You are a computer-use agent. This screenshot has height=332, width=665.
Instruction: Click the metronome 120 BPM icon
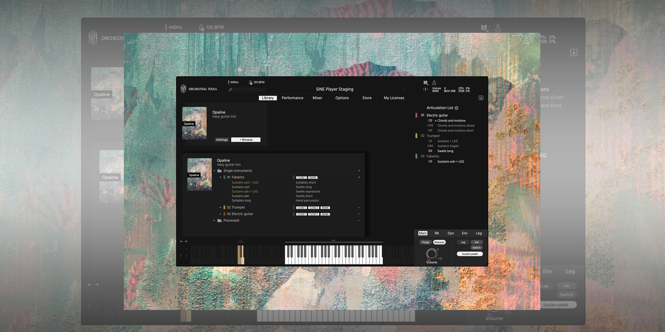(x=251, y=82)
